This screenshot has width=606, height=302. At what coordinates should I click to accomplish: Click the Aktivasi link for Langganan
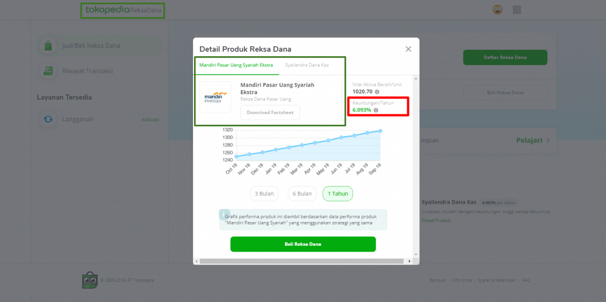coord(150,120)
